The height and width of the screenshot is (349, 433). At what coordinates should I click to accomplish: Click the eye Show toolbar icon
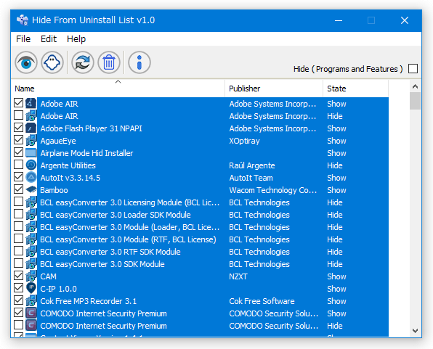click(26, 62)
